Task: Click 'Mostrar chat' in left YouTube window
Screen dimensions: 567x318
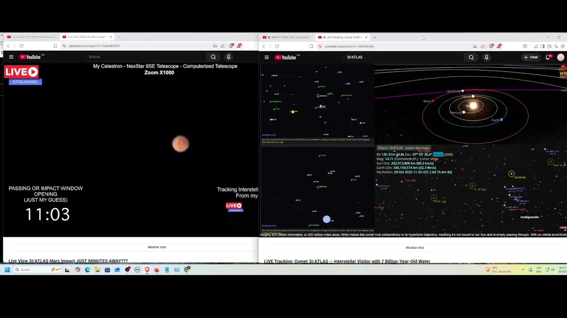Action: click(157, 247)
